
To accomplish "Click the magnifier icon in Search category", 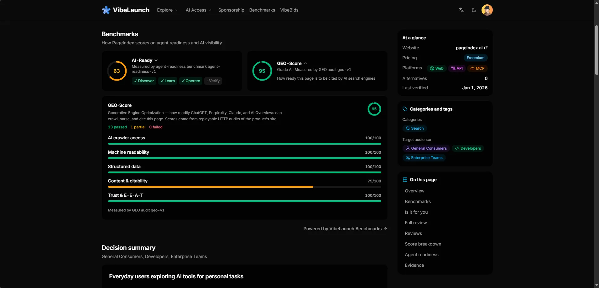I will [408, 128].
